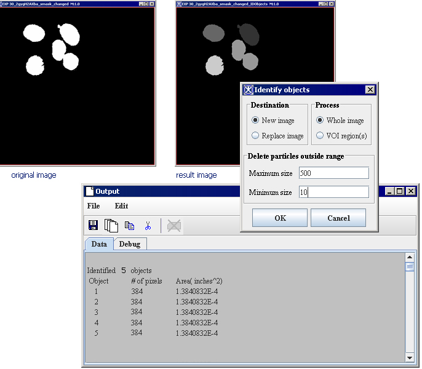
Task: Click the blue clipboard copy icon
Action: [129, 226]
